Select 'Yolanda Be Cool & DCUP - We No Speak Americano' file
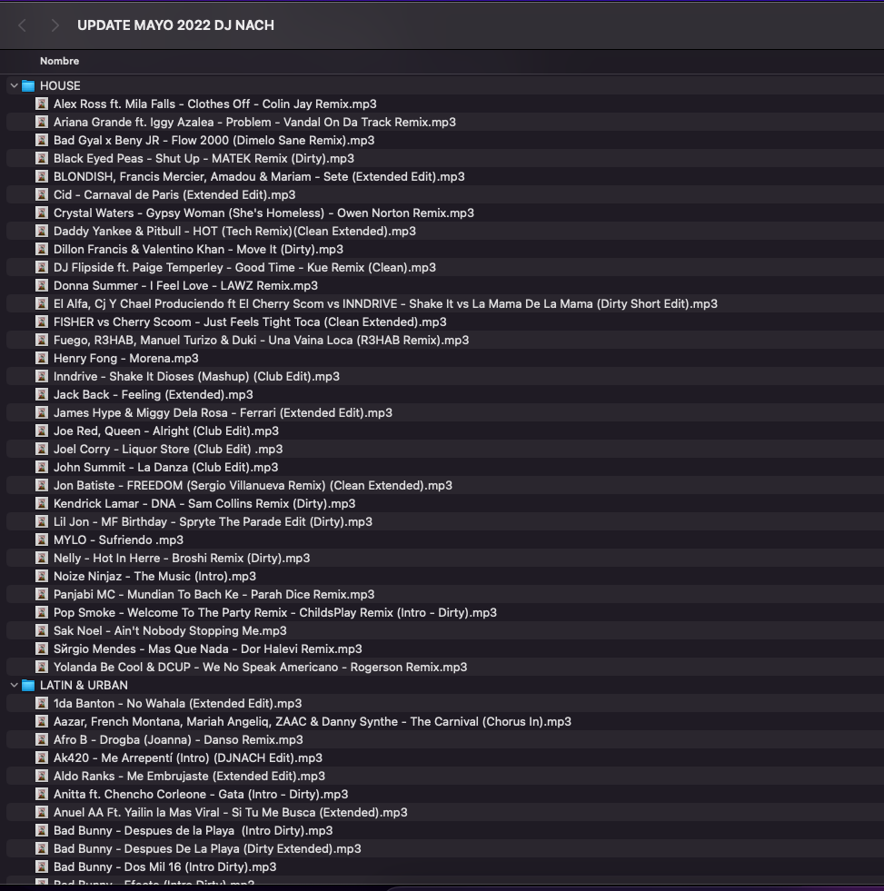 (261, 668)
